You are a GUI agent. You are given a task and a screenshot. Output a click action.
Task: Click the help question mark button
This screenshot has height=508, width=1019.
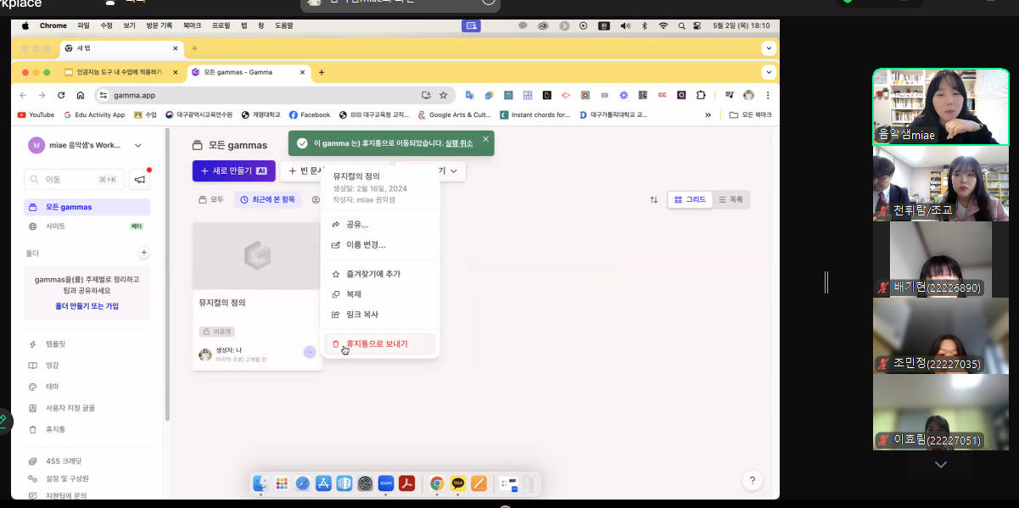click(752, 480)
